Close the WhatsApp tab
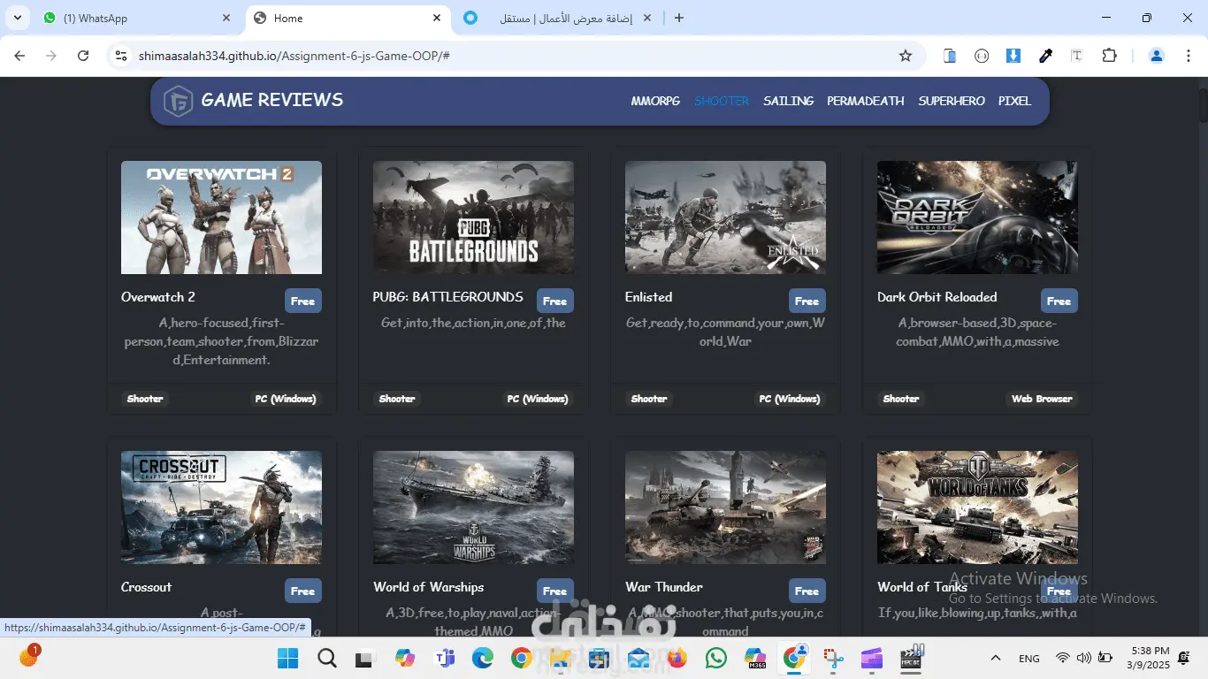 coord(226,18)
